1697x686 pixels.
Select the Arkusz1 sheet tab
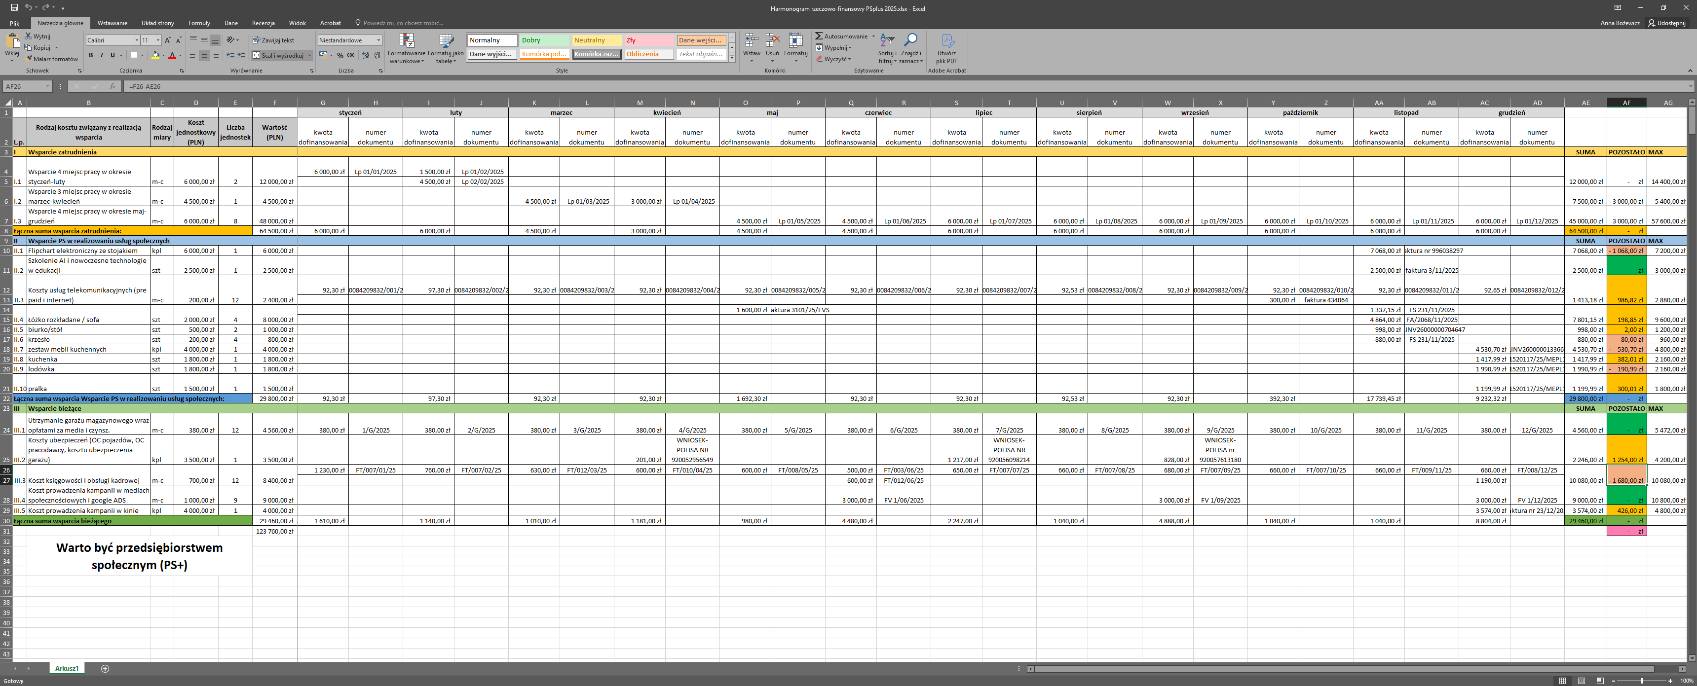tap(67, 668)
